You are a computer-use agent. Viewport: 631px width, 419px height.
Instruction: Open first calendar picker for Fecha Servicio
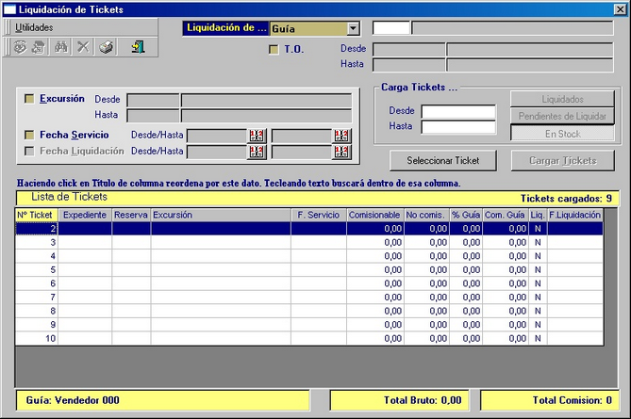coord(257,136)
